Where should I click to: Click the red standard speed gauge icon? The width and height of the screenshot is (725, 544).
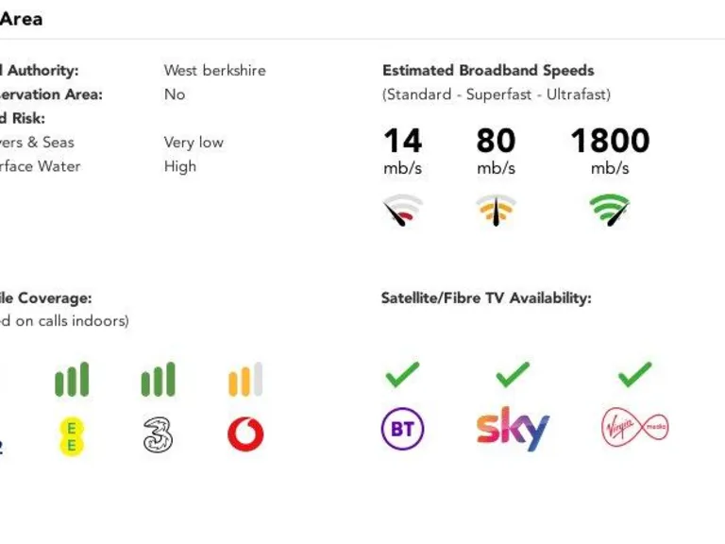[x=402, y=210]
